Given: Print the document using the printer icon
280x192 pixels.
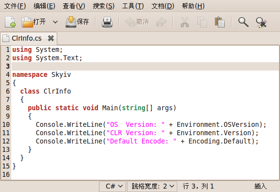Looking at the screenshot, I should point(107,22).
